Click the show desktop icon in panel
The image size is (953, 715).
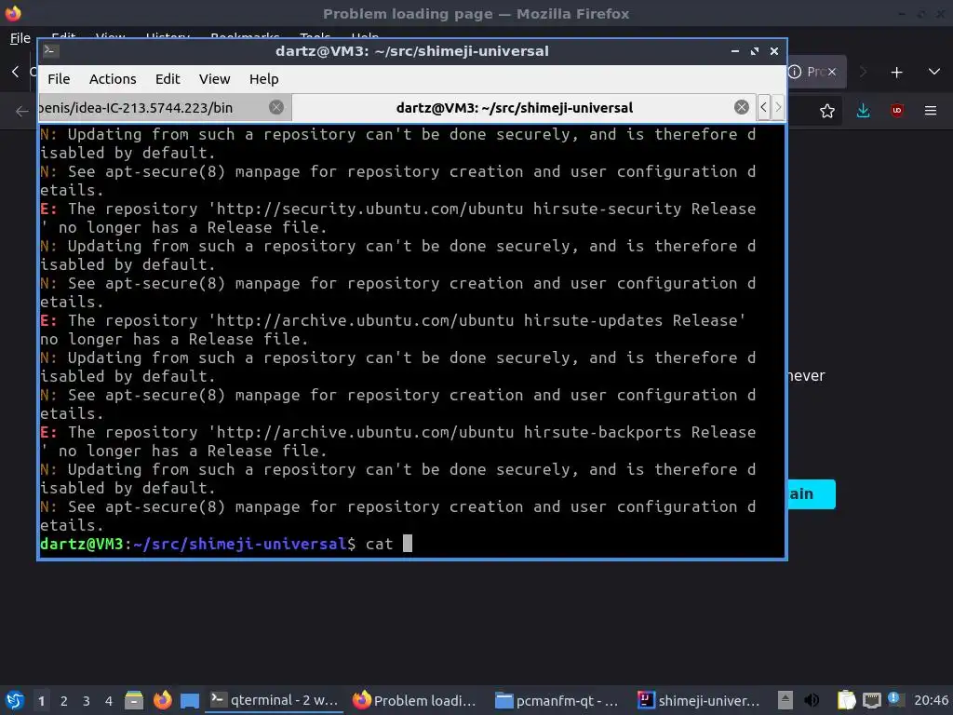(x=190, y=701)
